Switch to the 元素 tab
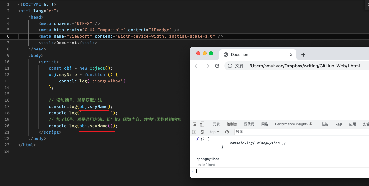Viewport: 369px width, 186px height. 216,124
